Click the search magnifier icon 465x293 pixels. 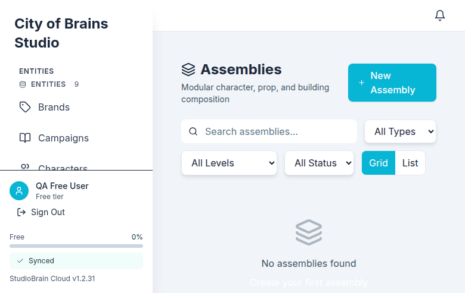point(193,131)
